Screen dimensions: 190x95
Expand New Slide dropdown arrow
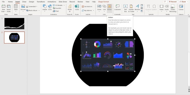(x=5, y=11)
